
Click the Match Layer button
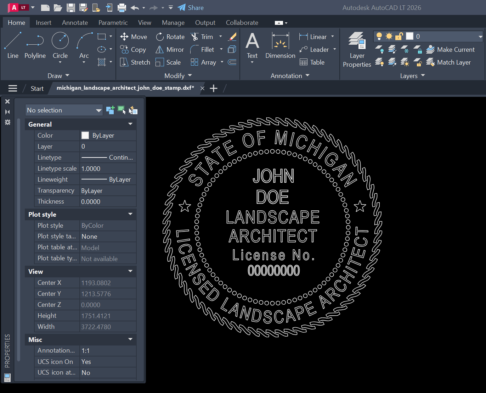click(x=448, y=62)
